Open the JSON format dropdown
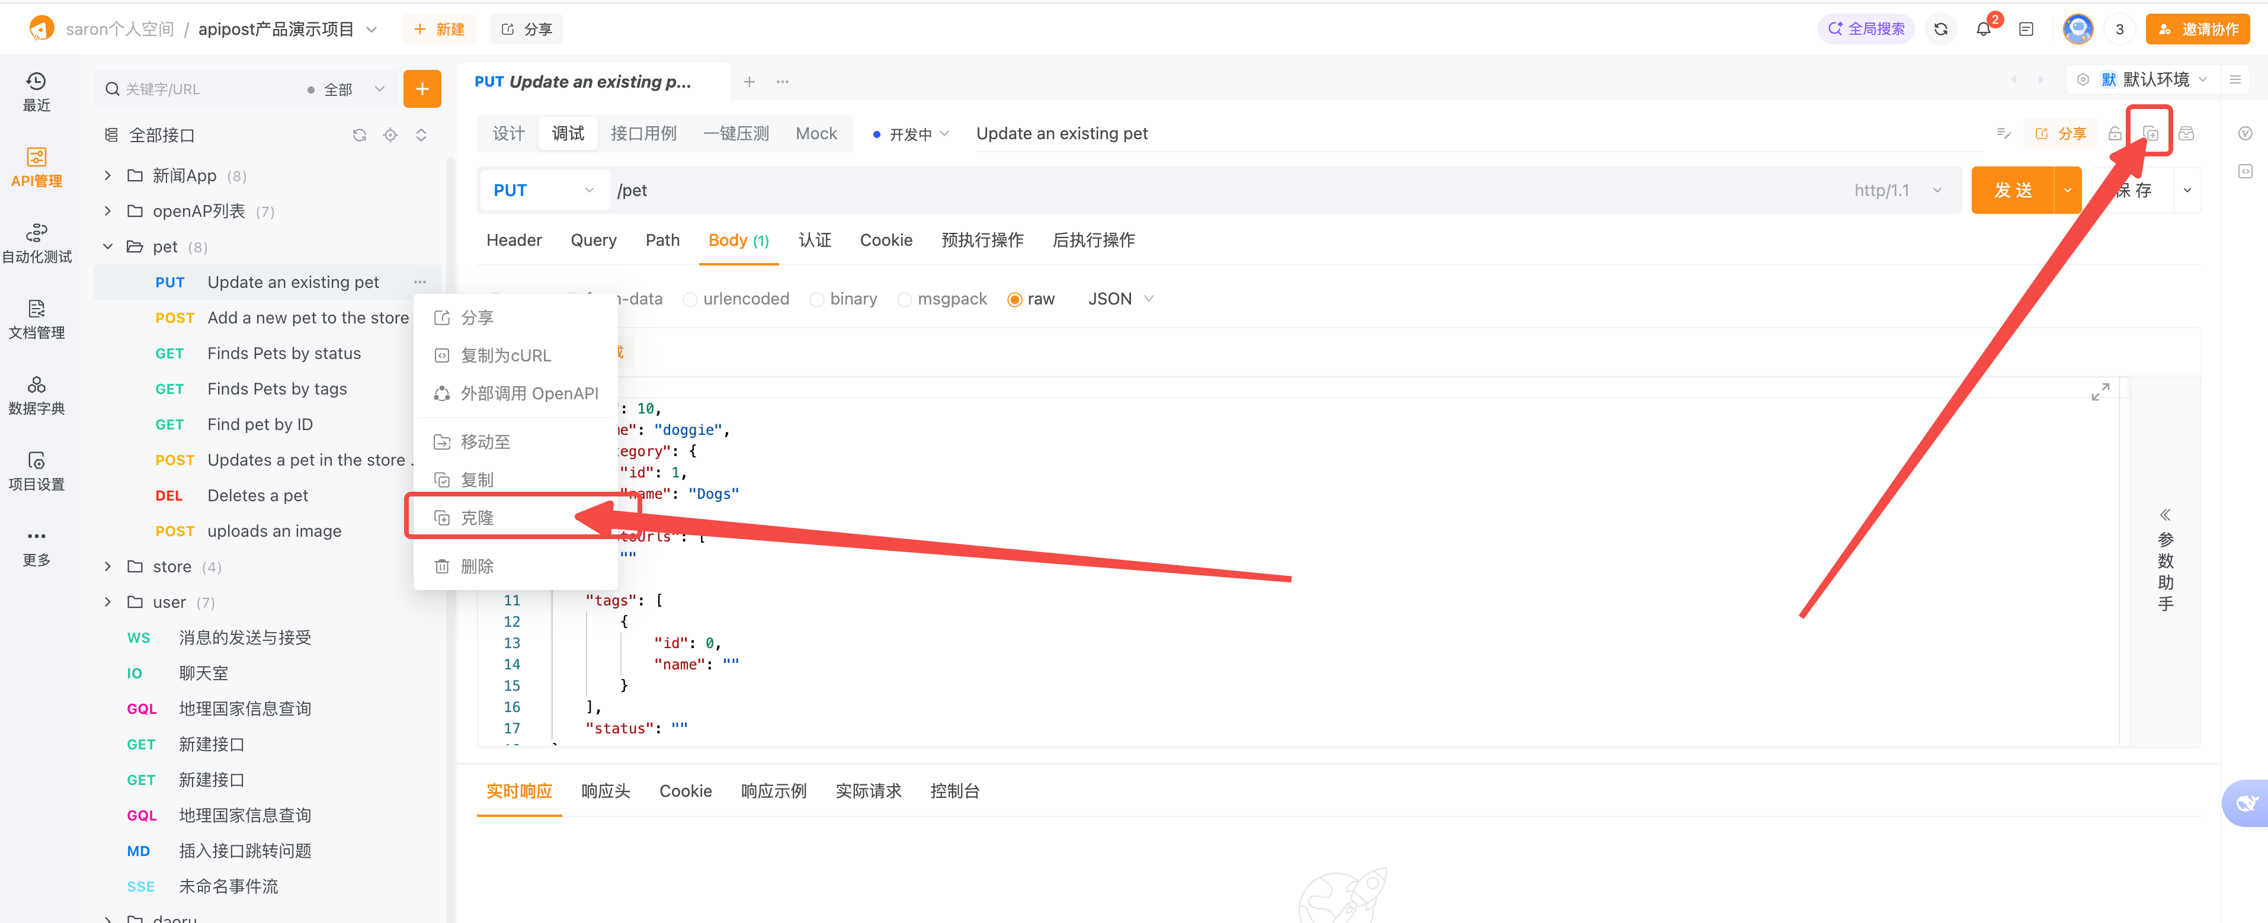 (1121, 299)
